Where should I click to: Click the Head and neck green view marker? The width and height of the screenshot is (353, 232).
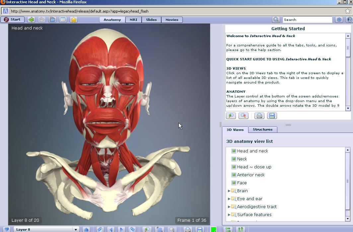[233, 151]
